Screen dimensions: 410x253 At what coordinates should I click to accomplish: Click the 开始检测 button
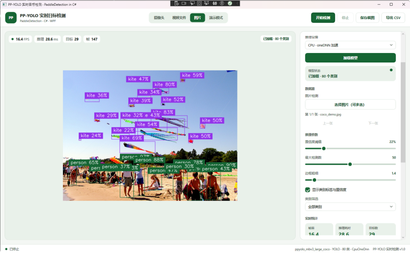click(323, 18)
